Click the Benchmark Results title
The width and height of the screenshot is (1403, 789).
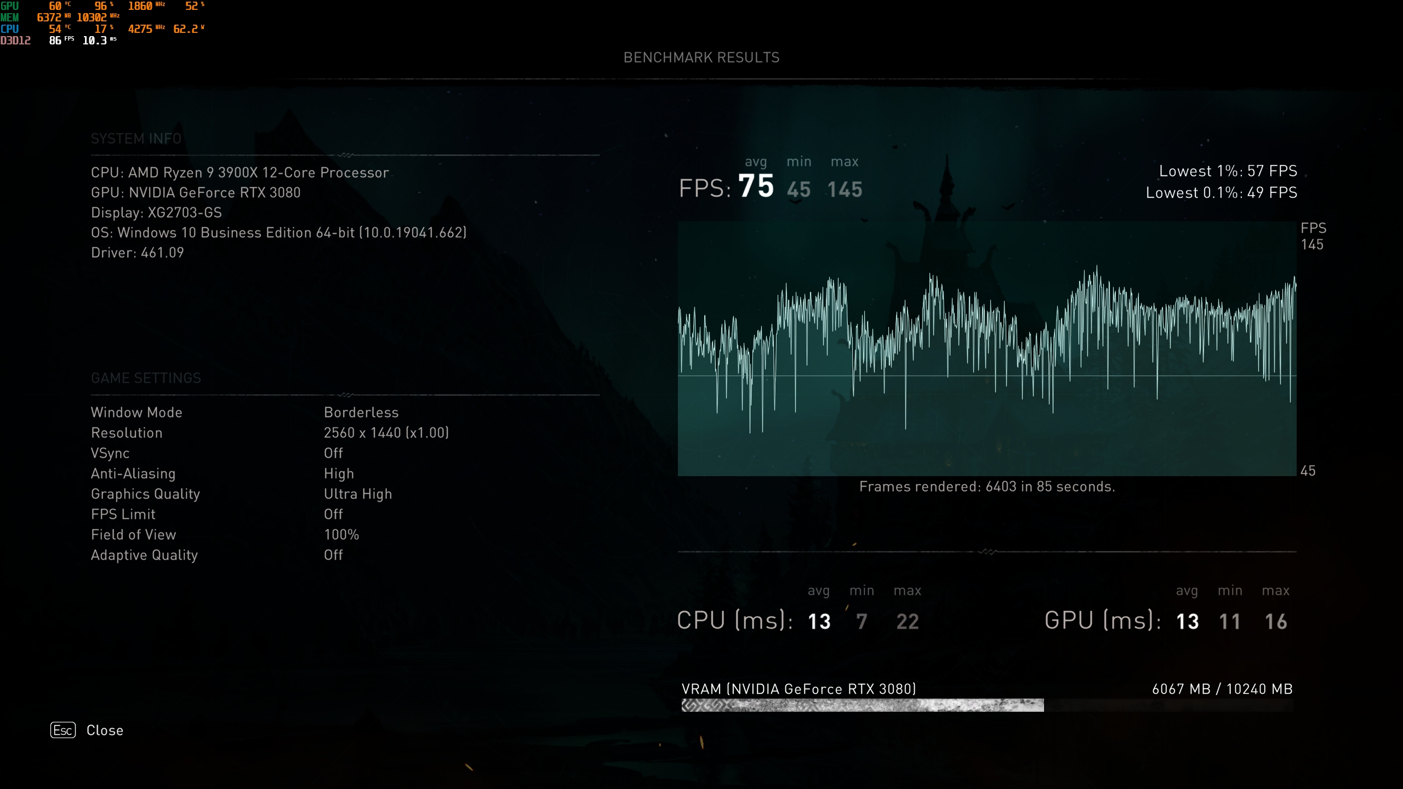click(701, 58)
